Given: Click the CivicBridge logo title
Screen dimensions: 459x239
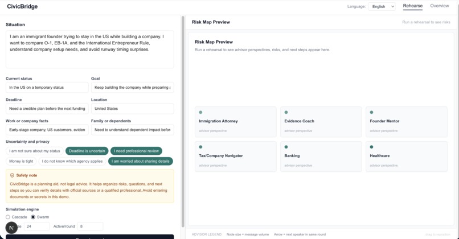Looking at the screenshot, I should 22,6.
